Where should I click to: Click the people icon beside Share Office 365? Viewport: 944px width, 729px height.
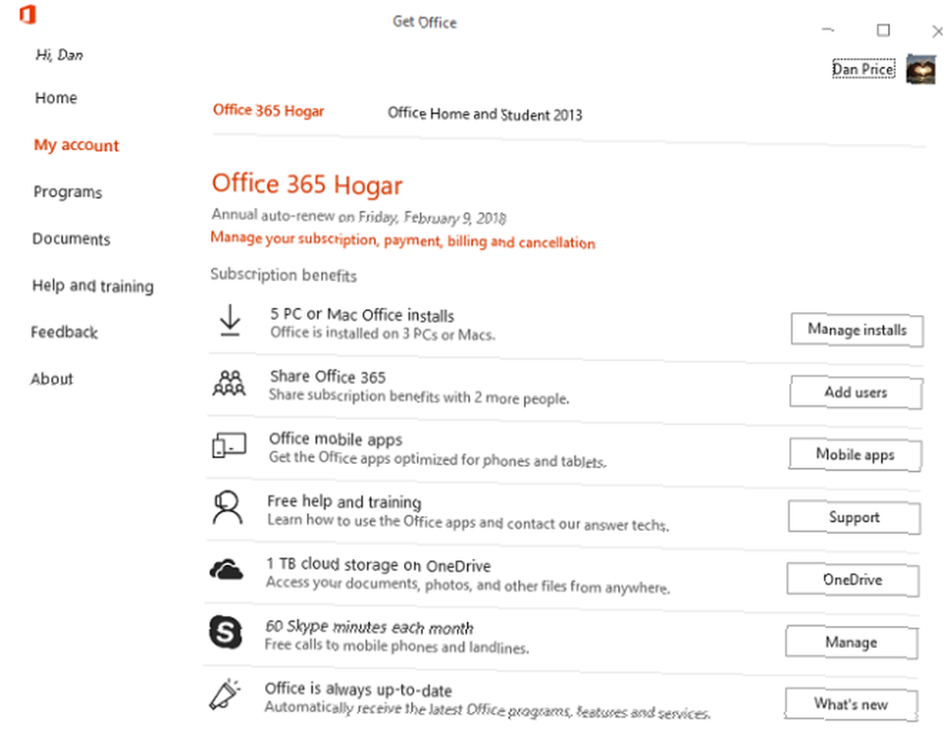tap(228, 383)
